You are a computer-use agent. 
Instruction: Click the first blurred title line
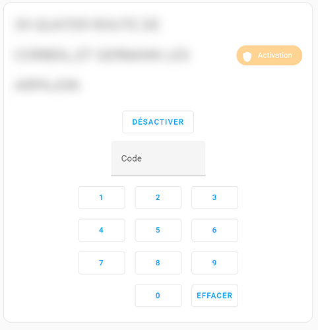(88, 24)
